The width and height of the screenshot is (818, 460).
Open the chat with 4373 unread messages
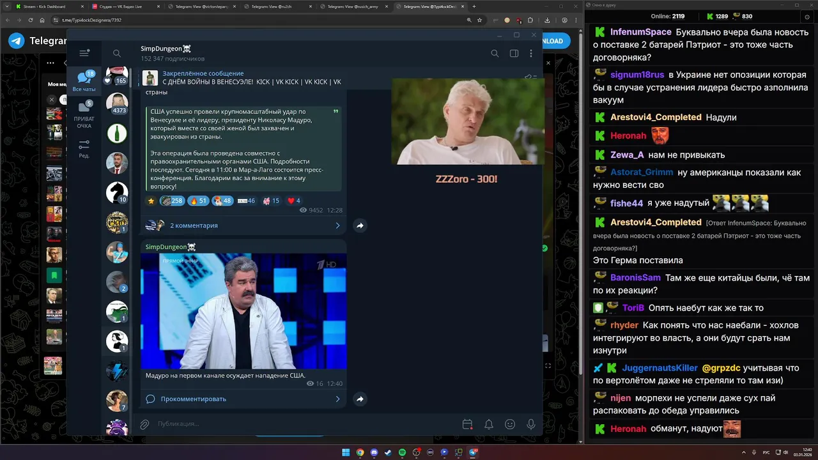click(x=117, y=103)
